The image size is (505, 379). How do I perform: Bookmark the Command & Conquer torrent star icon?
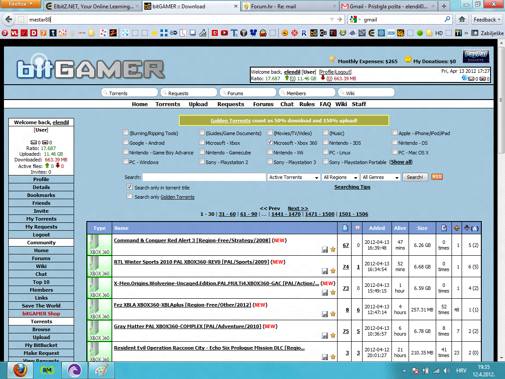[333, 250]
